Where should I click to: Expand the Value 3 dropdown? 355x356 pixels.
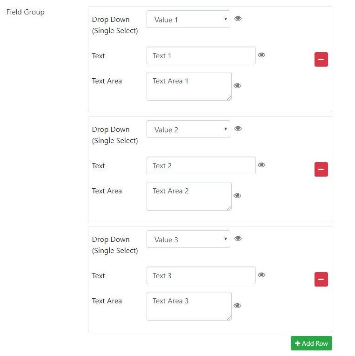coord(188,239)
